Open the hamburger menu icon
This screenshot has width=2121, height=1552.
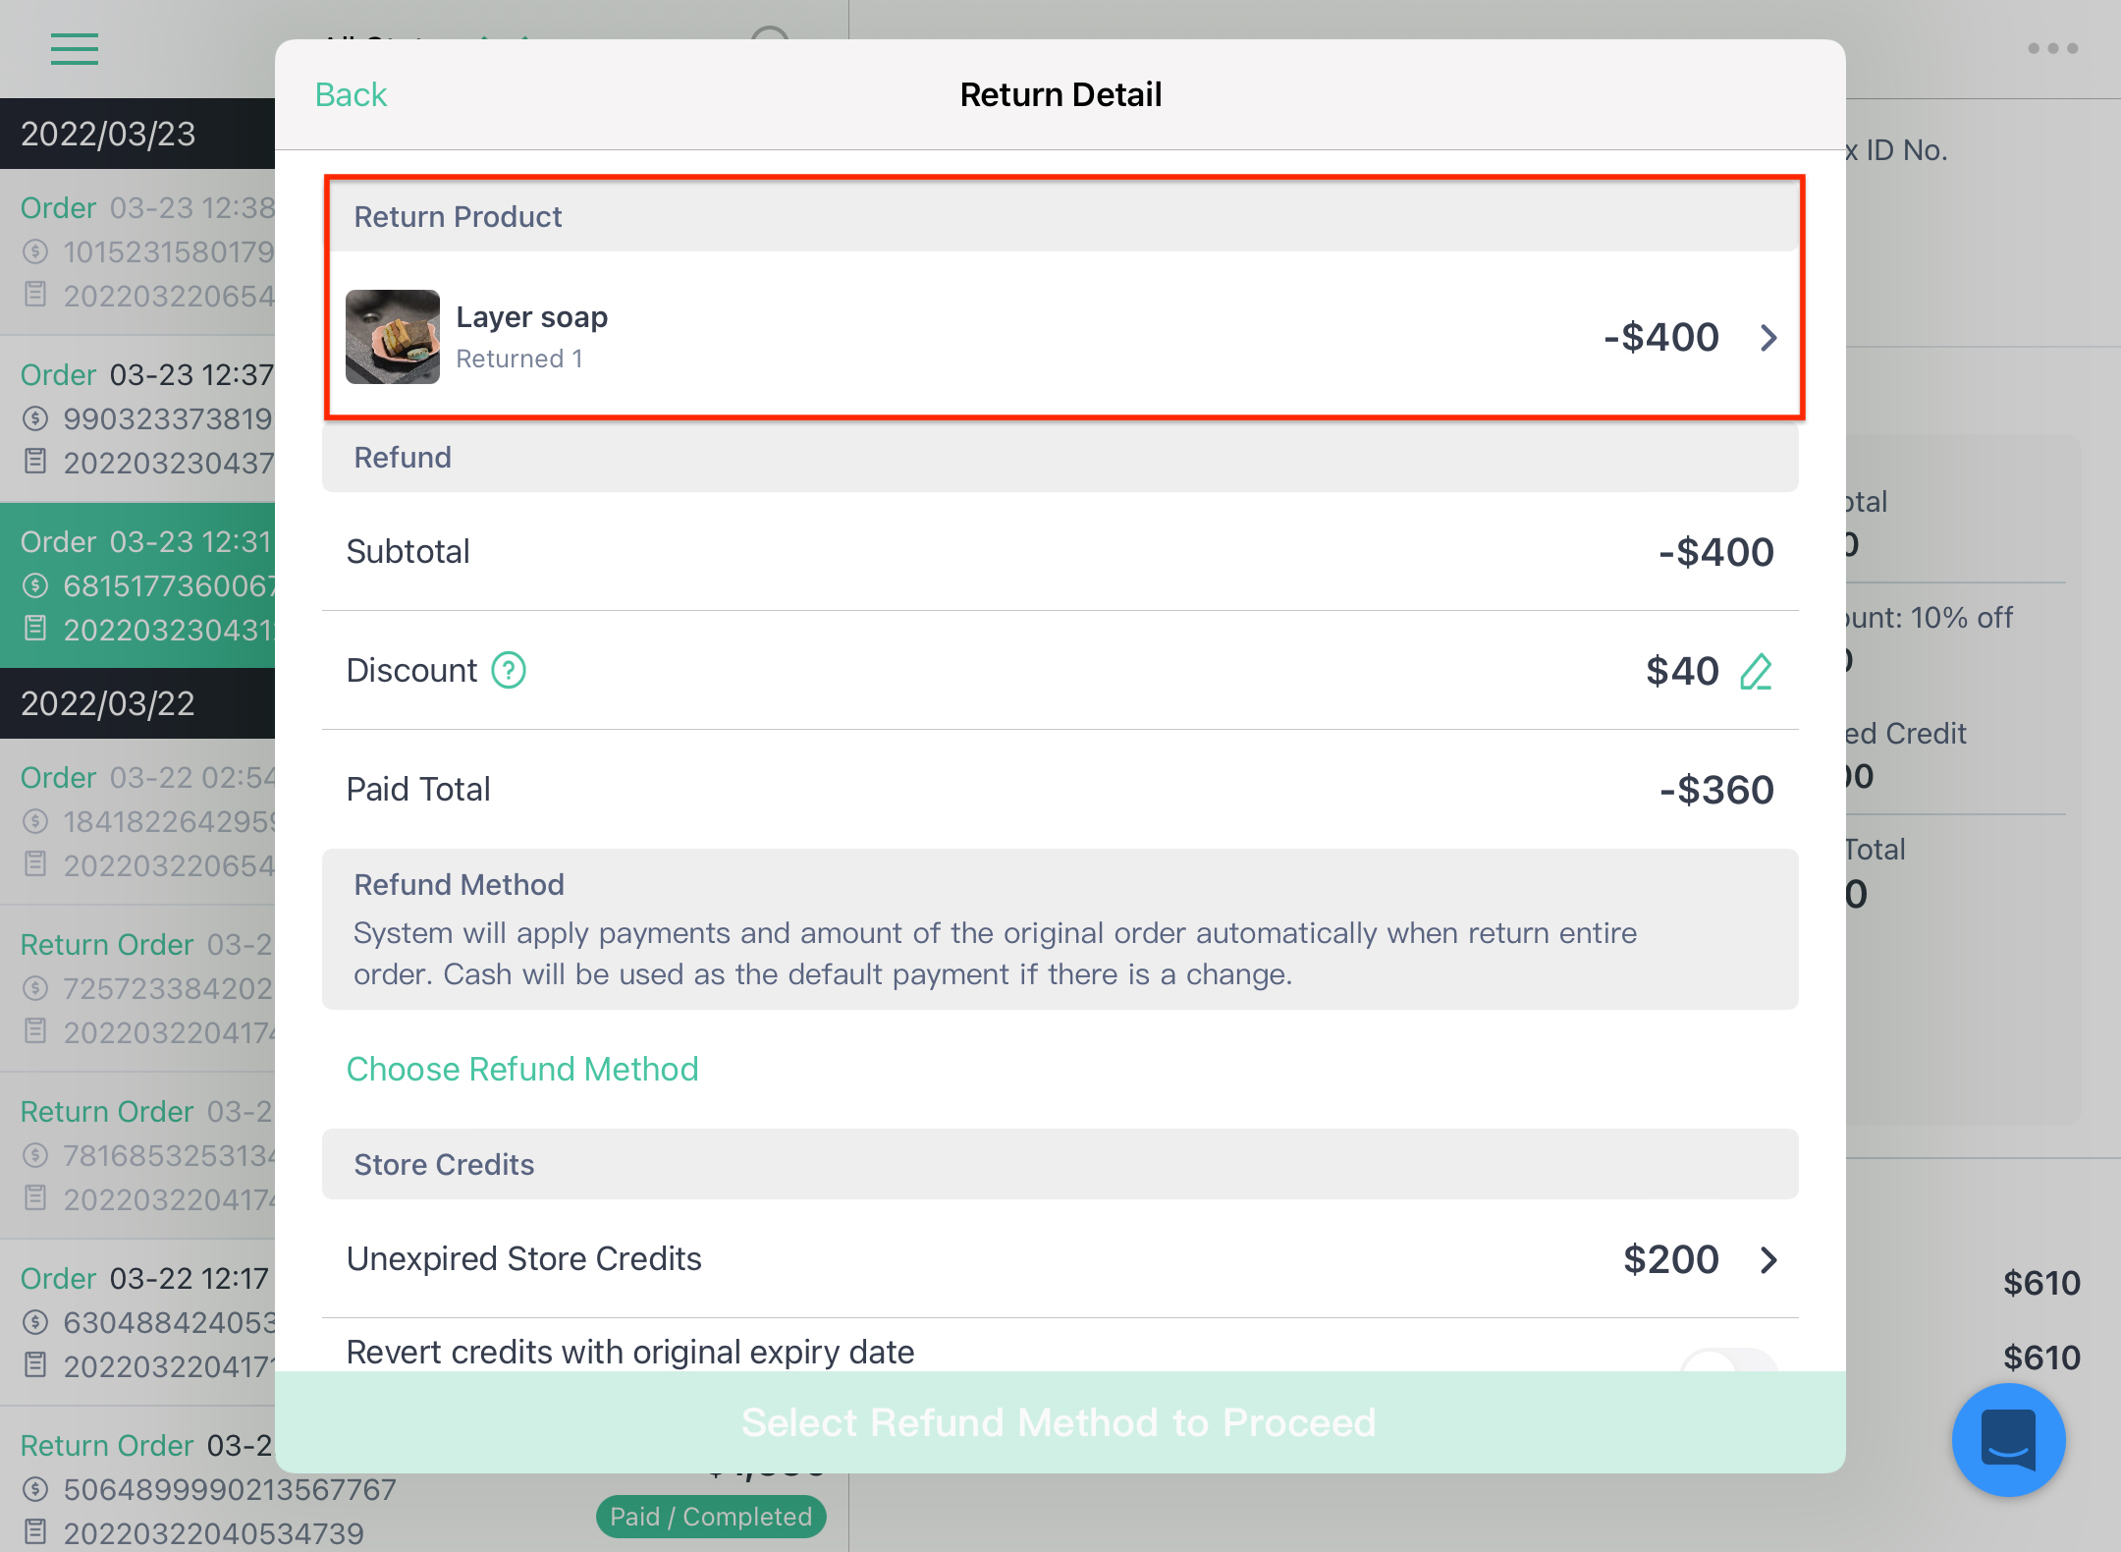[75, 48]
